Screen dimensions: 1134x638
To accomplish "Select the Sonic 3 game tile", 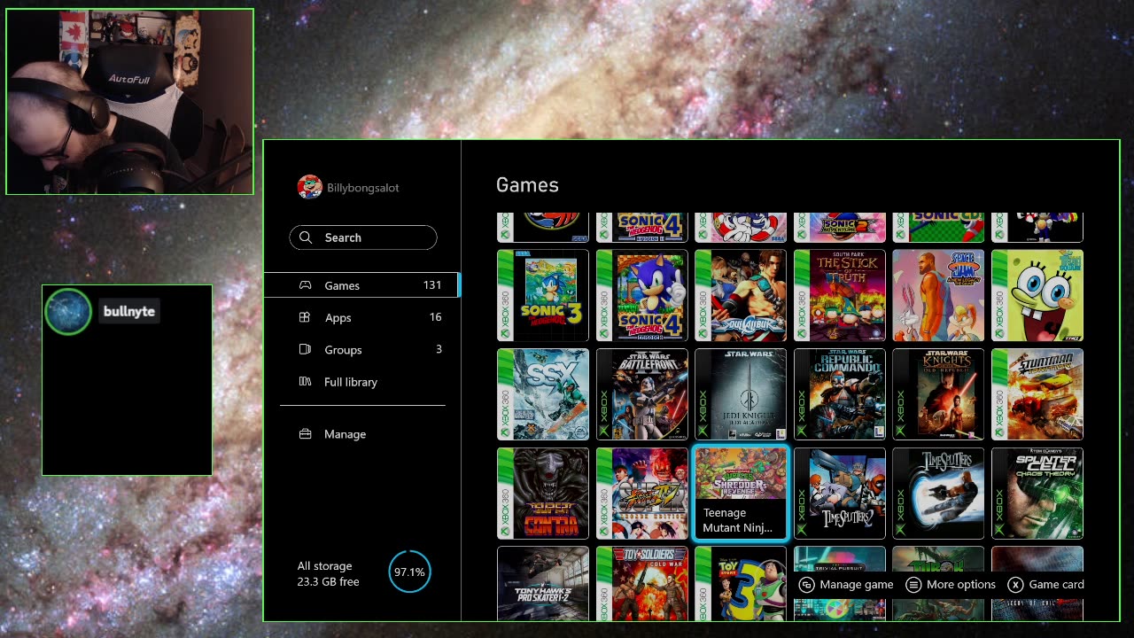I will tap(543, 295).
